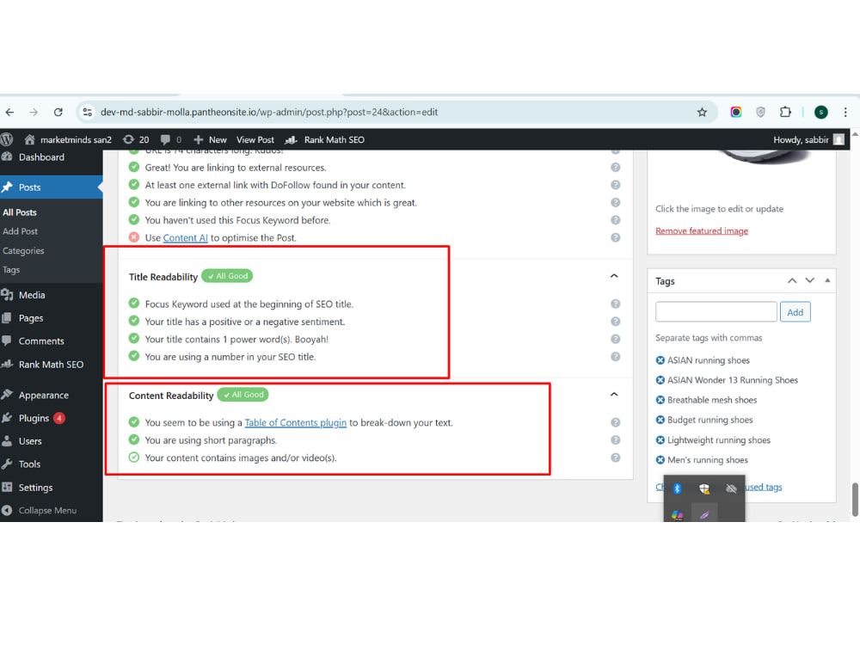This screenshot has height=645, width=860.
Task: Open Table of Contents plugin link
Action: pyautogui.click(x=296, y=423)
